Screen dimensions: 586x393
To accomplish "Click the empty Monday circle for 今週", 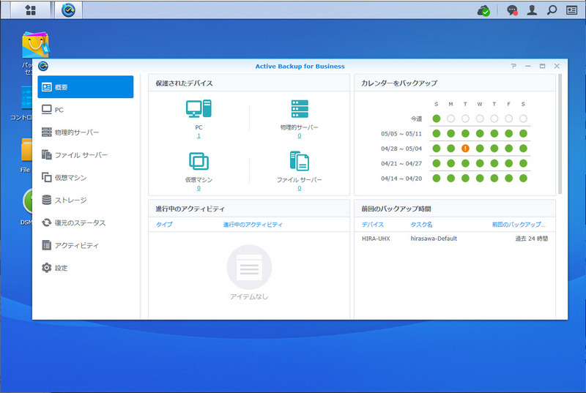I will pyautogui.click(x=450, y=119).
